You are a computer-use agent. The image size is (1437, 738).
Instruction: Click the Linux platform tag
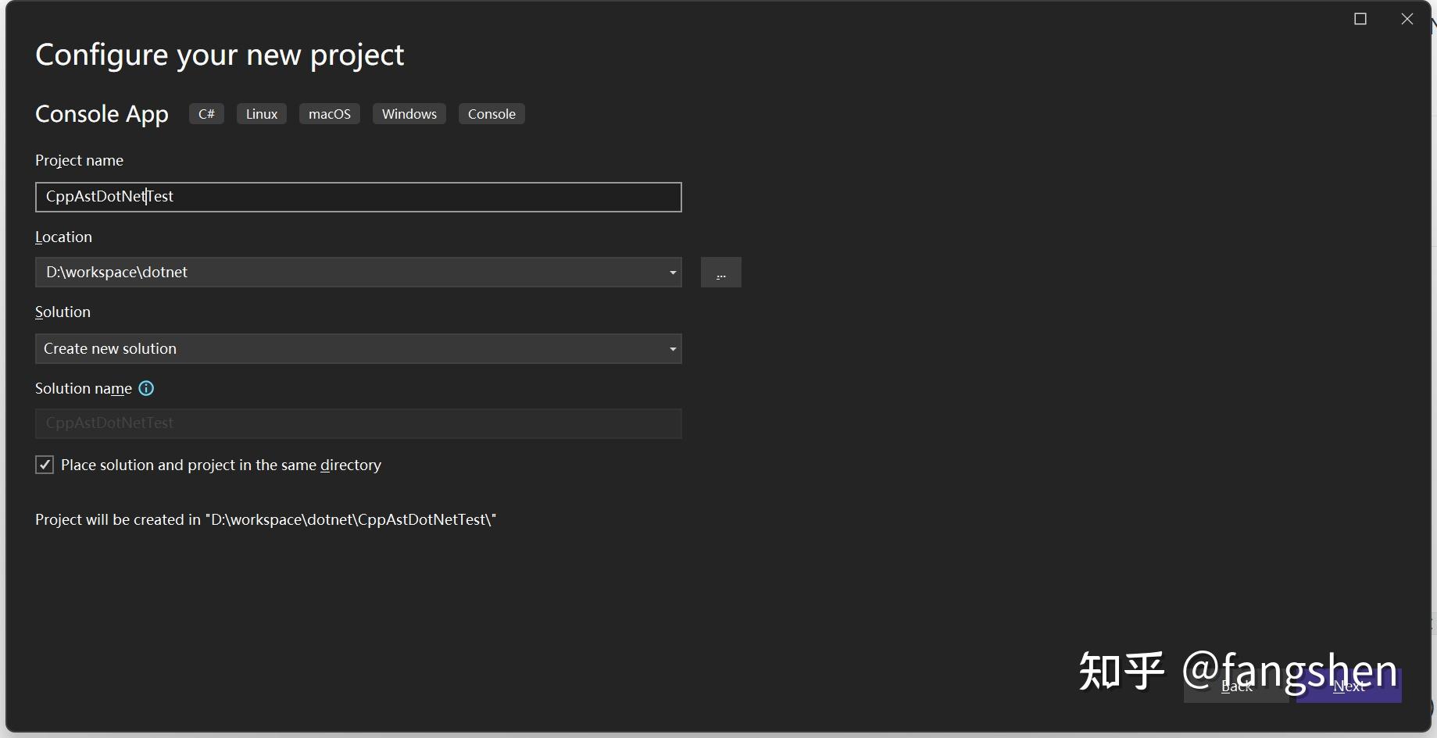(262, 114)
